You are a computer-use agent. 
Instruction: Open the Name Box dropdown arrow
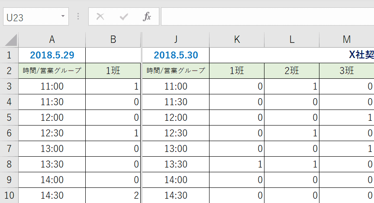click(63, 16)
